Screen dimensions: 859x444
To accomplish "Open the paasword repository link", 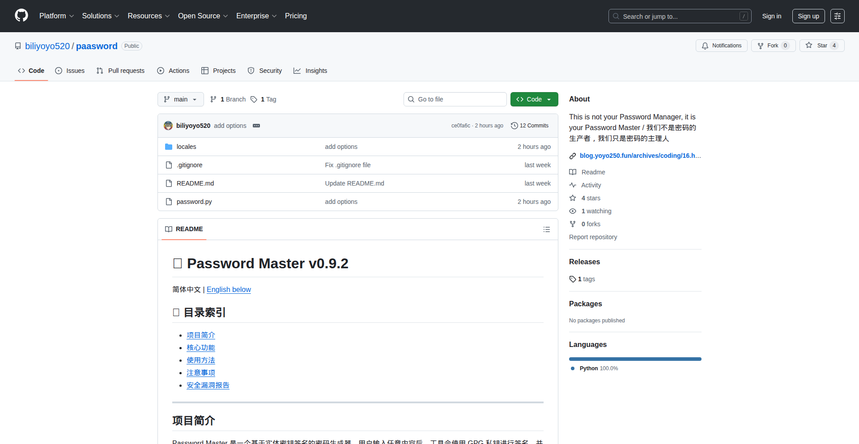I will click(97, 46).
